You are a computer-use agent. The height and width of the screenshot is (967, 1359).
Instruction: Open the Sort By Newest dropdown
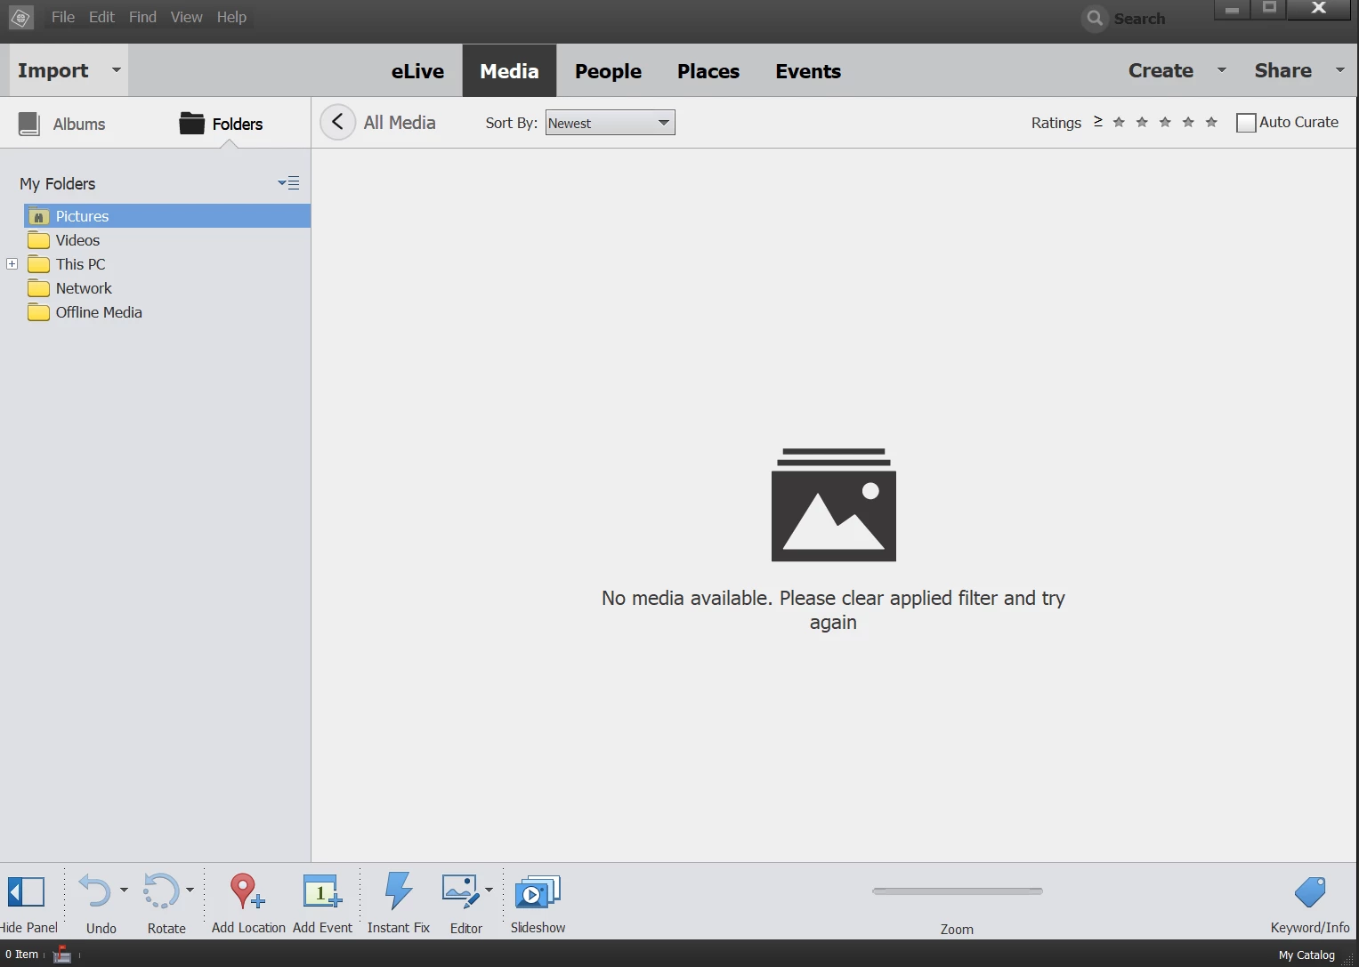click(610, 123)
